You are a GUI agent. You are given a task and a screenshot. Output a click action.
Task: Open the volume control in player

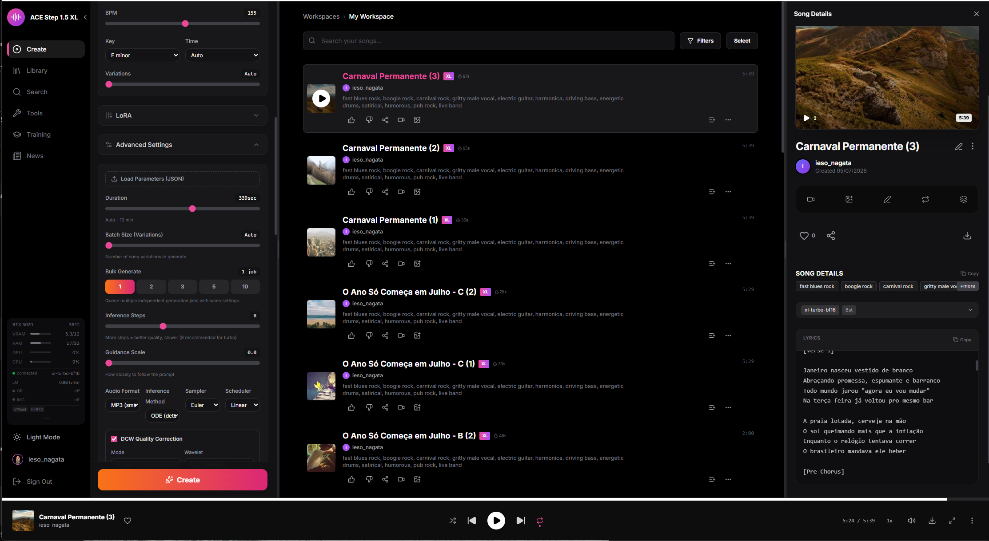pyautogui.click(x=911, y=521)
